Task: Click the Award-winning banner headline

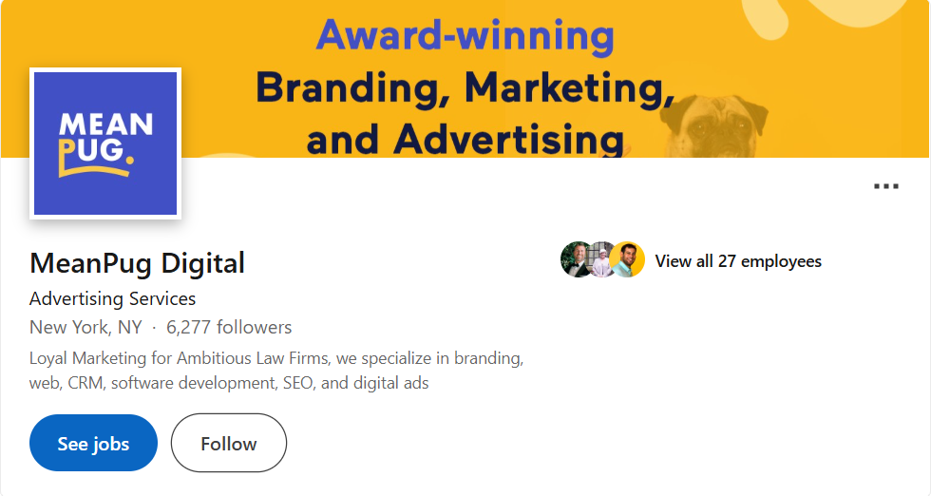Action: [465, 35]
